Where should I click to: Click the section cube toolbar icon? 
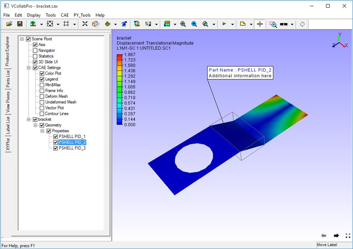[96, 24]
